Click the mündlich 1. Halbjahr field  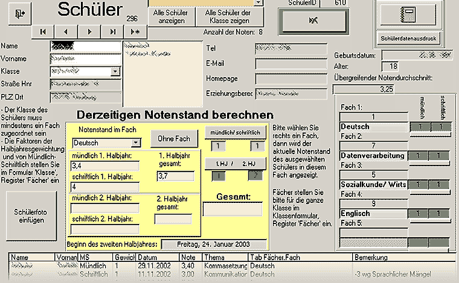pyautogui.click(x=104, y=165)
